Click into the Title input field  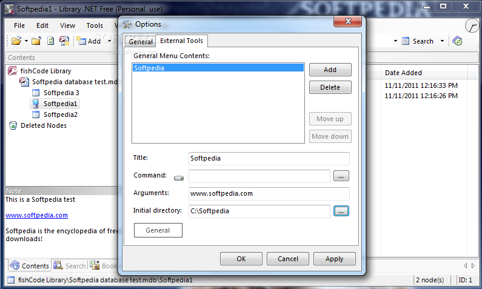(x=269, y=159)
